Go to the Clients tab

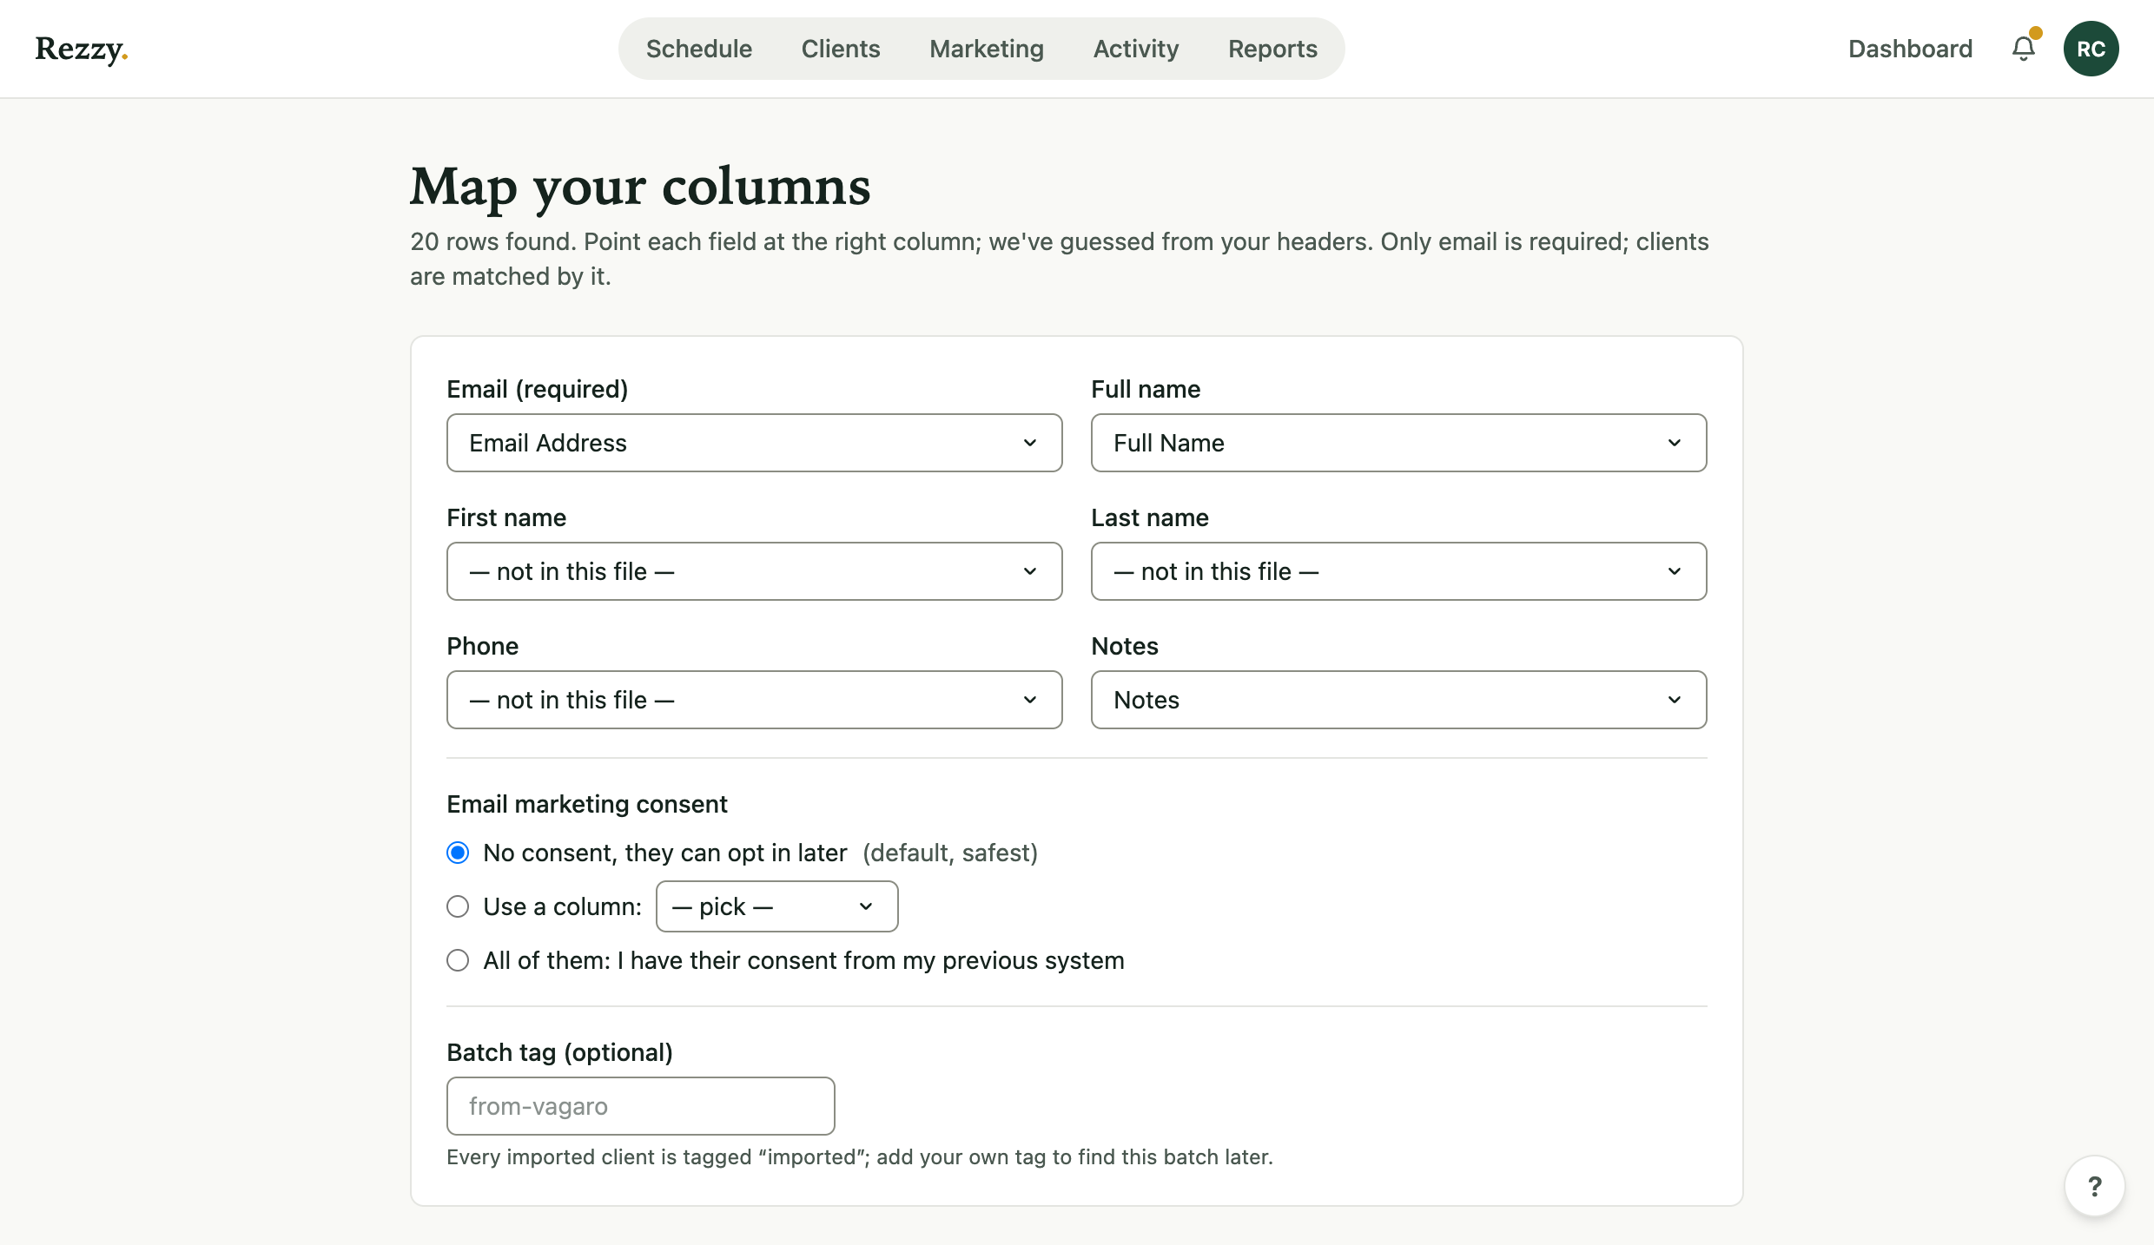tap(840, 49)
